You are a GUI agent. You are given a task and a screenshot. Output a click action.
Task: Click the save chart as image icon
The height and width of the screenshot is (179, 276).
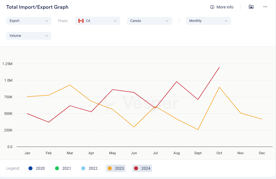click(x=251, y=7)
